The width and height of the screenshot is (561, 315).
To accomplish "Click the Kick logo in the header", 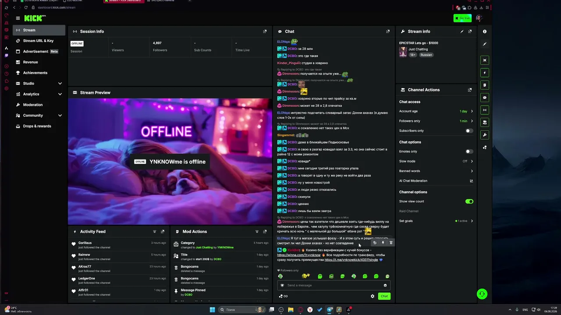I will (35, 18).
